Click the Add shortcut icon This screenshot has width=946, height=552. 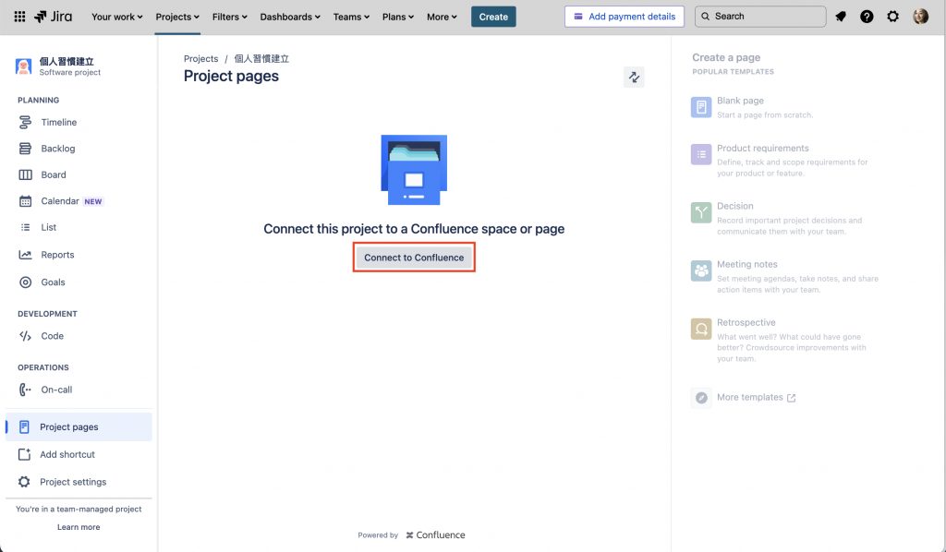point(24,454)
